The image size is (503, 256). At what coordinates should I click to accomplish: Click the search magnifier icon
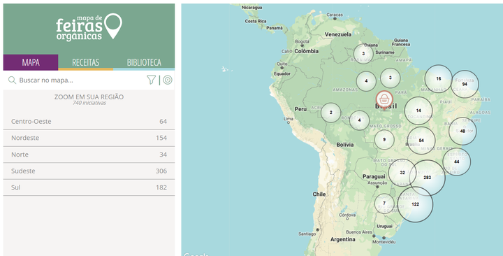[x=12, y=80]
